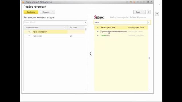
Task: Focus the Категории номенклатуры search field
Action: pos(54,22)
